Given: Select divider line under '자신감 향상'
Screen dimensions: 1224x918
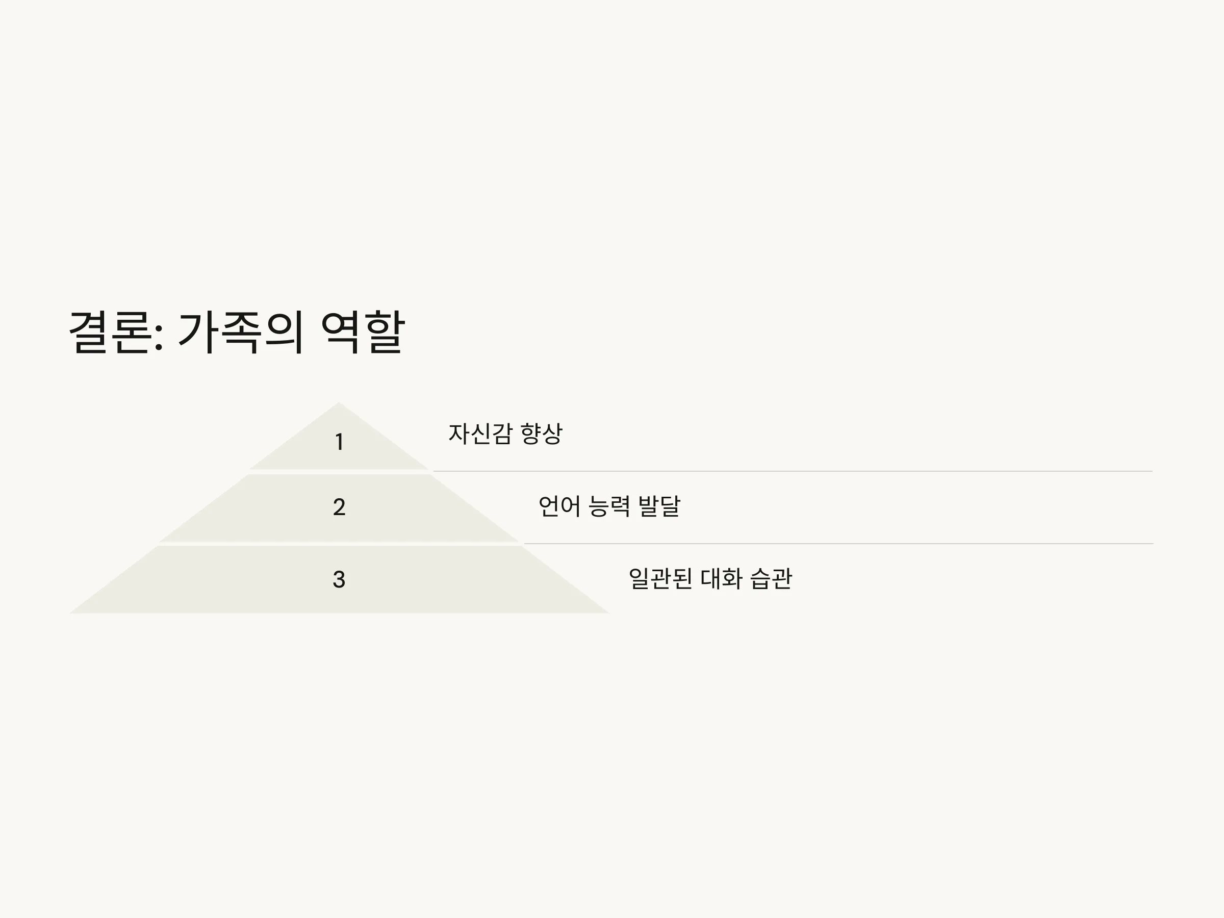Looking at the screenshot, I should [x=793, y=471].
